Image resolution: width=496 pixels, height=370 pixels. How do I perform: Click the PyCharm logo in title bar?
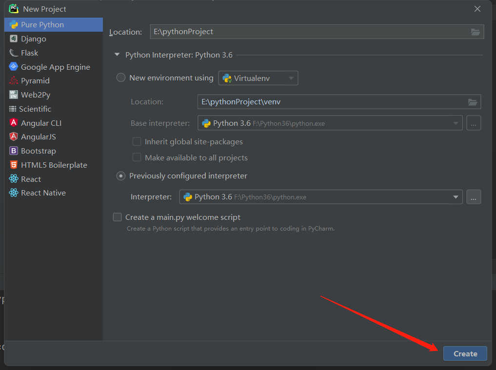pos(14,9)
